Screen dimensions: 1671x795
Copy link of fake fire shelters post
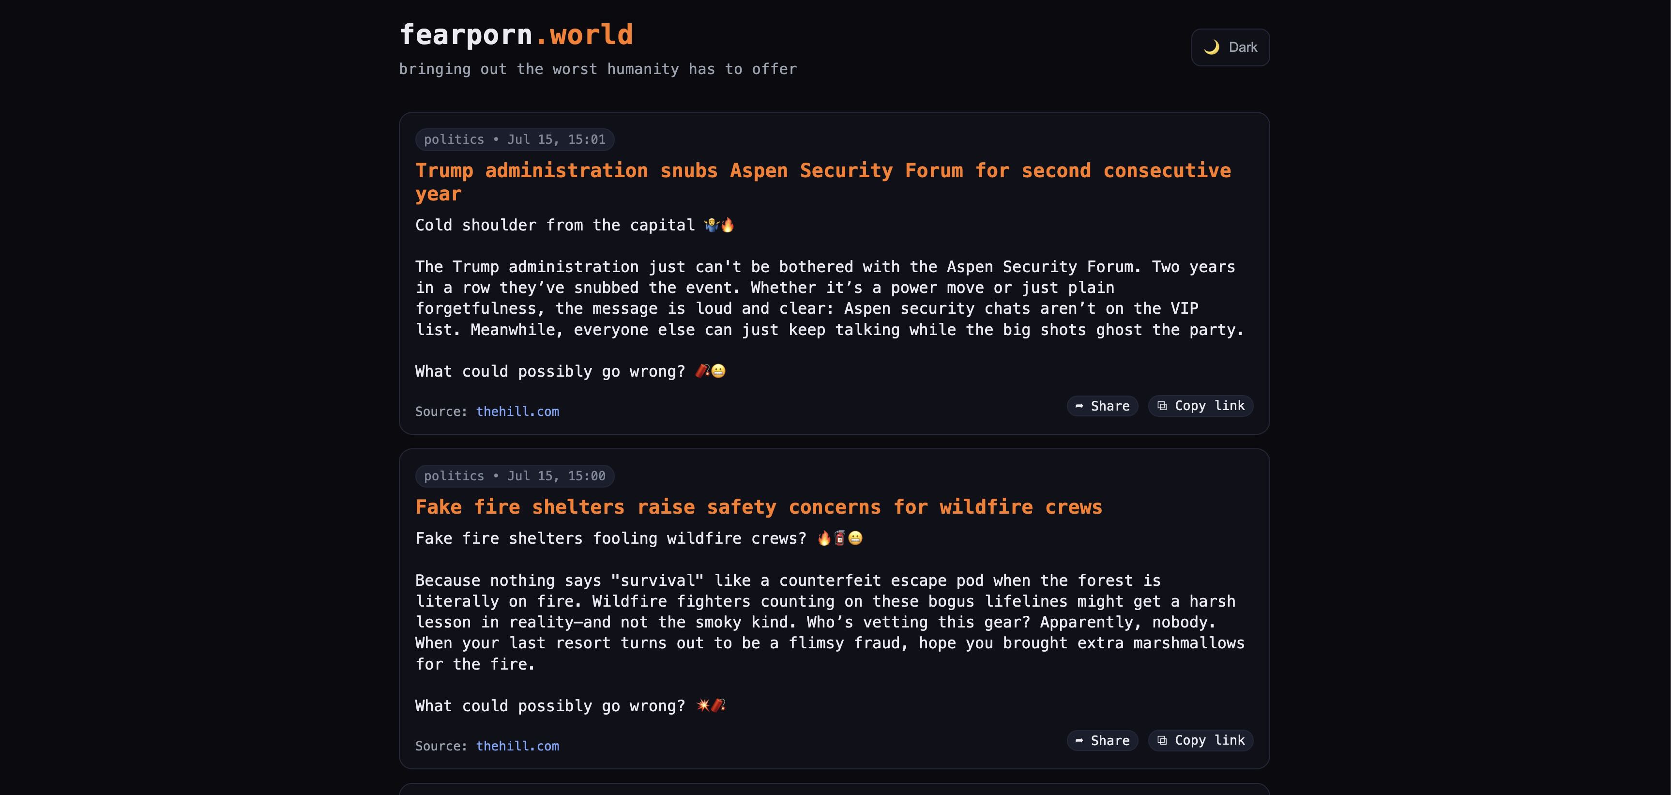1200,740
